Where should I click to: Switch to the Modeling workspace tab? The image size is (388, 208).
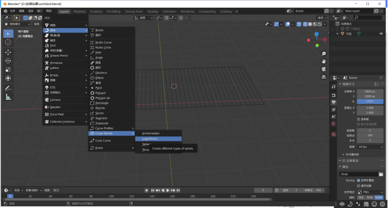pos(79,11)
